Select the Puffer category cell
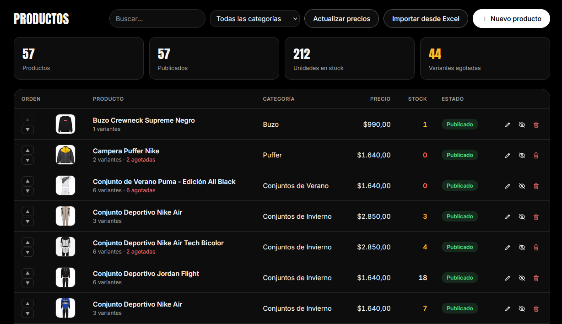562x324 pixels. click(x=272, y=155)
